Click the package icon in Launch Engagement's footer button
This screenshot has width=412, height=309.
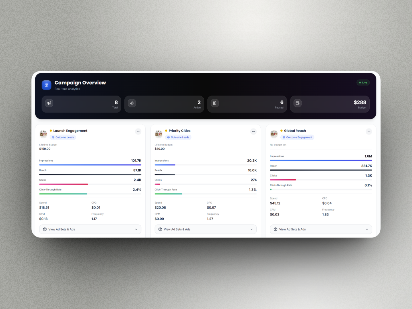[x=45, y=229]
